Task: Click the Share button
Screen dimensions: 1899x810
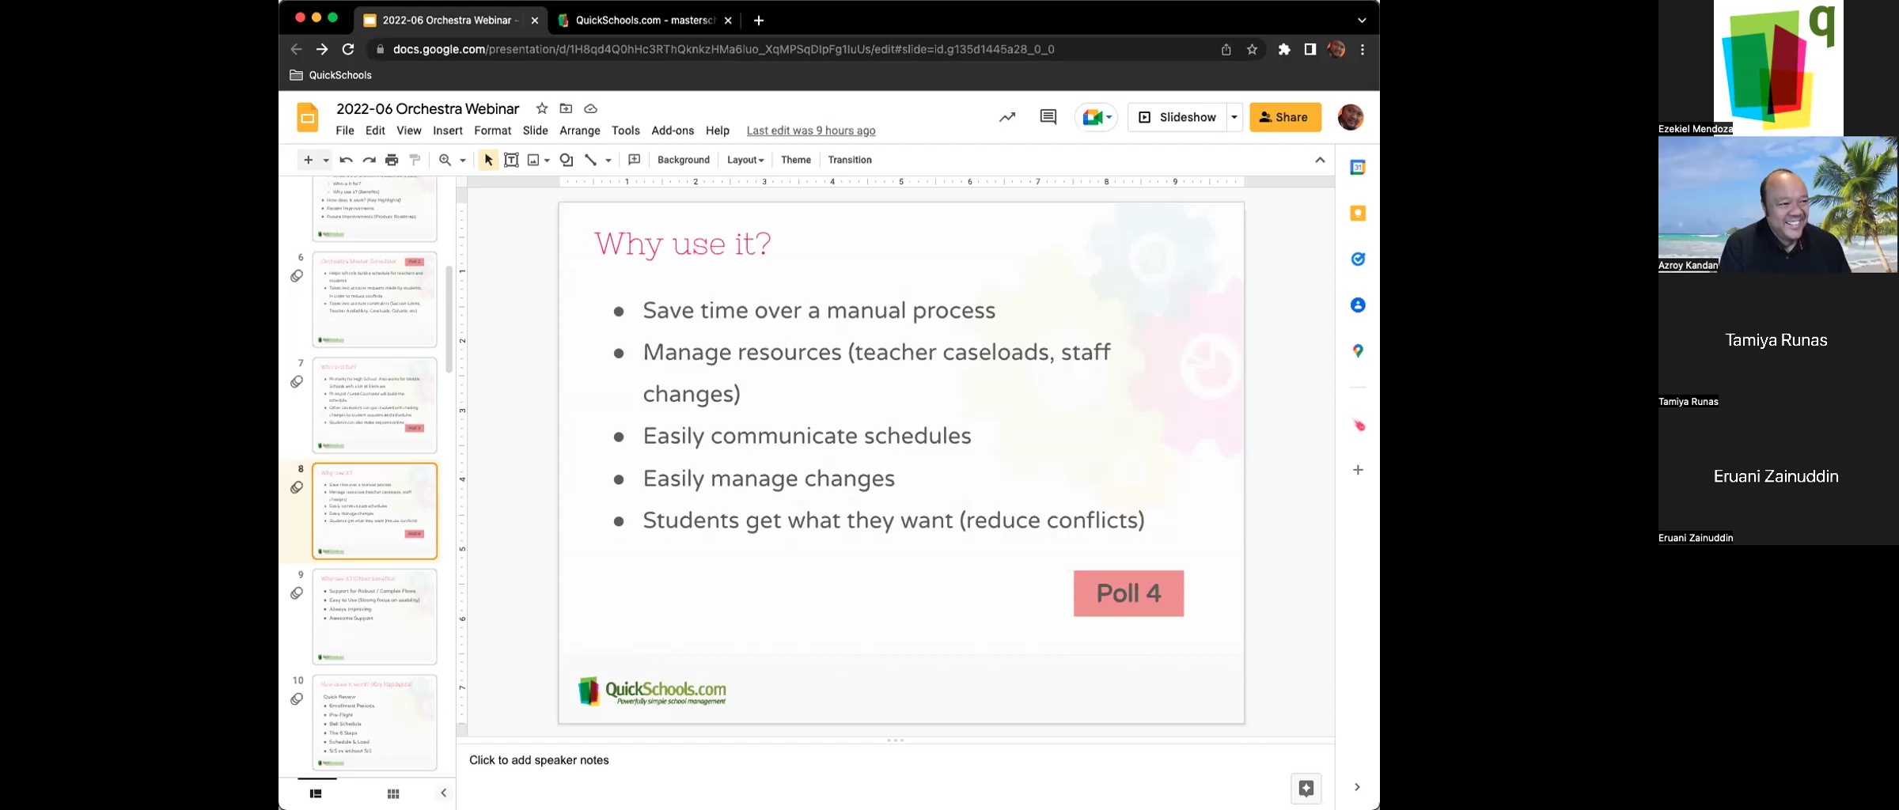Action: point(1285,117)
